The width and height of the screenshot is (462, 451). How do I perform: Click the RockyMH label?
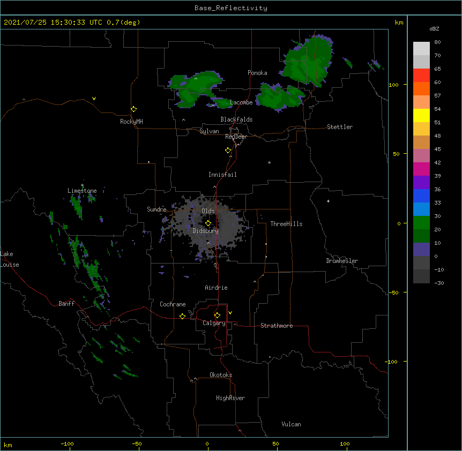point(131,122)
